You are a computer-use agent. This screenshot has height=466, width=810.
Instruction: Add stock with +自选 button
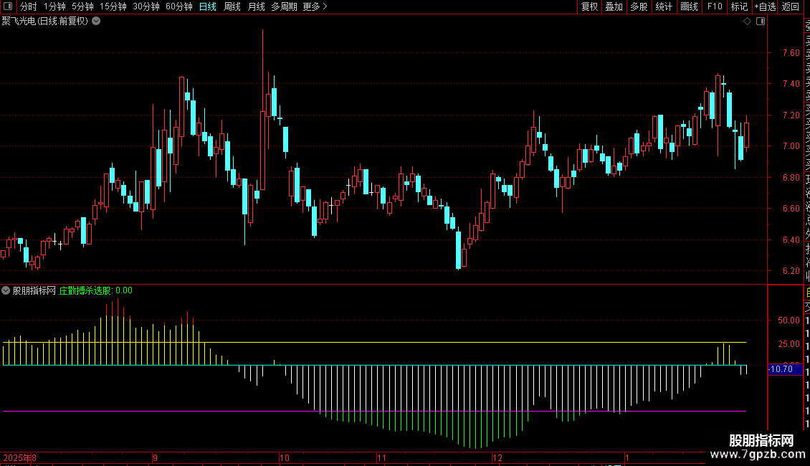(x=765, y=6)
